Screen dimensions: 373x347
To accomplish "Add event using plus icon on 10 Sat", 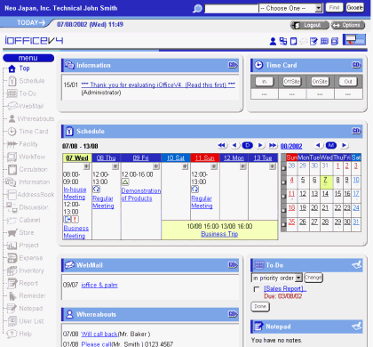I will [x=185, y=166].
